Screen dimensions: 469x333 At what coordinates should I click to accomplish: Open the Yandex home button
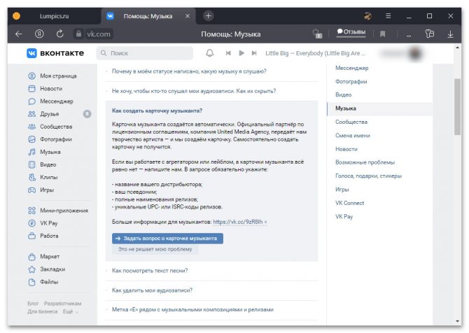pos(39,34)
